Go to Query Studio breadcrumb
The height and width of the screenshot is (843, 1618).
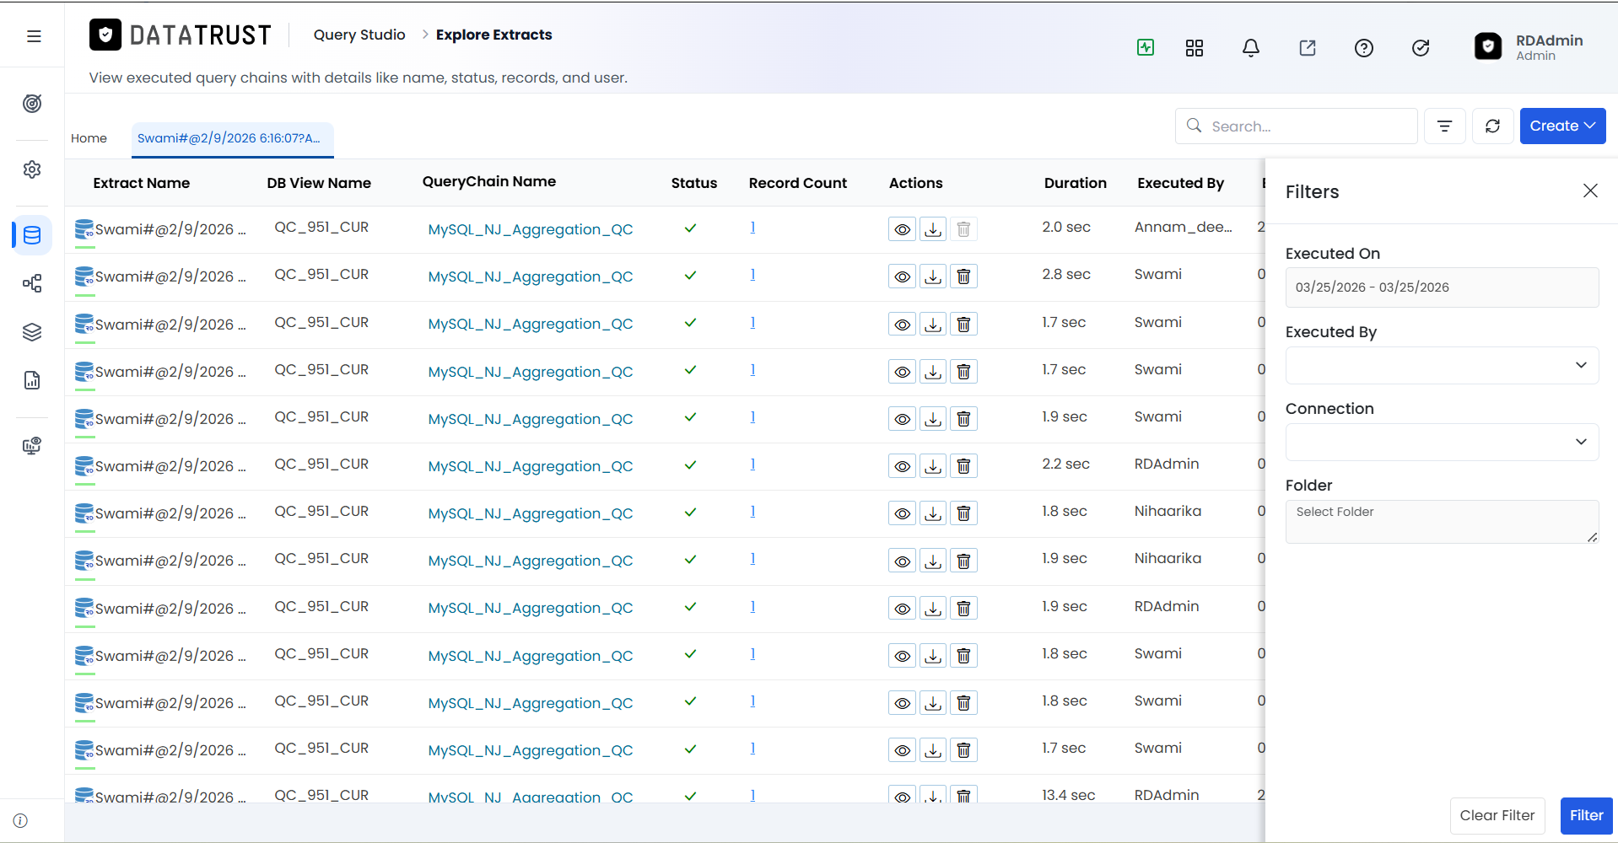click(359, 35)
